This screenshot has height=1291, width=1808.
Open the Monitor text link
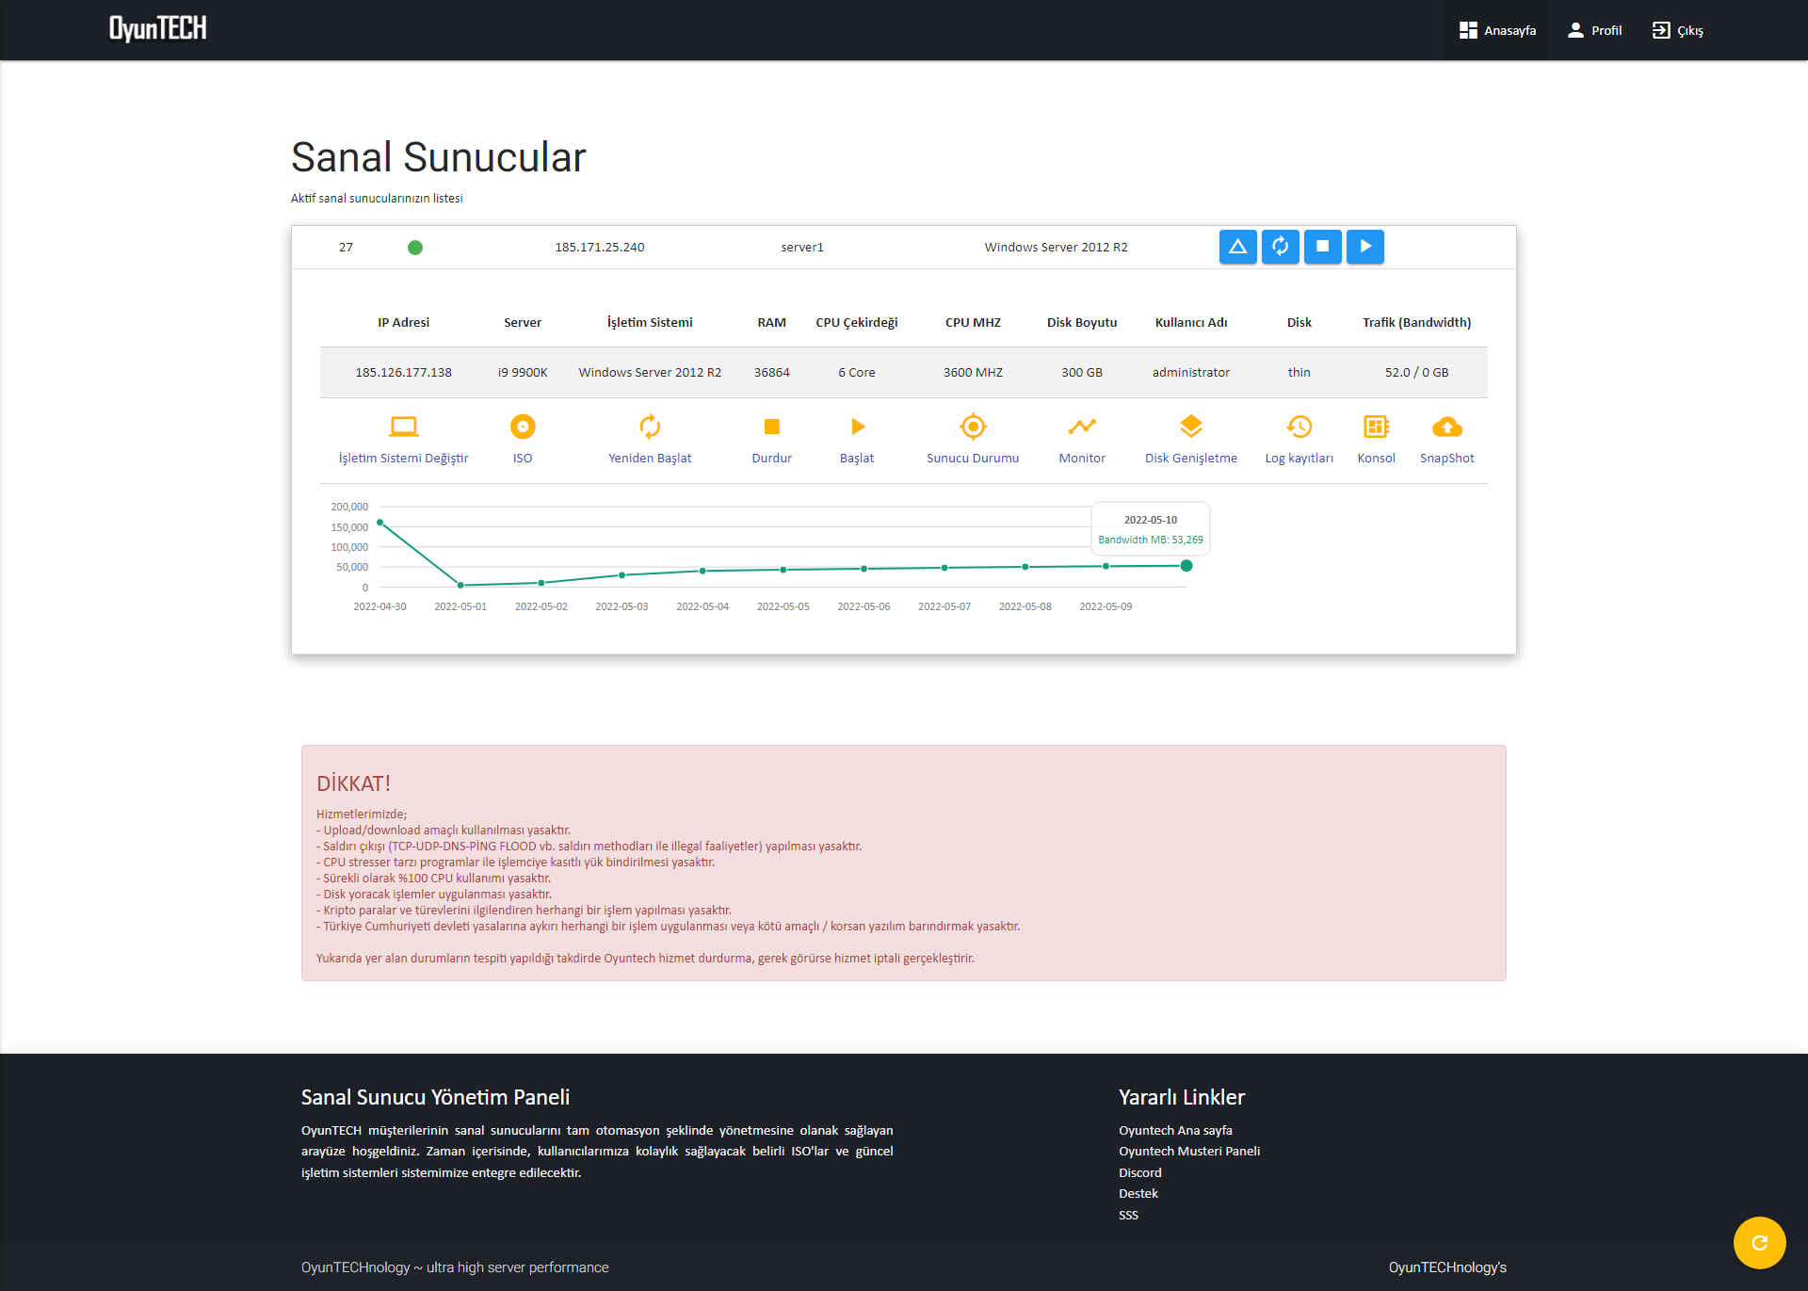click(x=1082, y=459)
